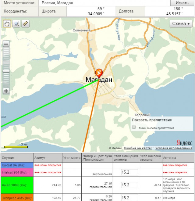195x201 pixels.
Task: Click the orange Экспресс АМ5 (Ku) cell
Action: [17, 198]
